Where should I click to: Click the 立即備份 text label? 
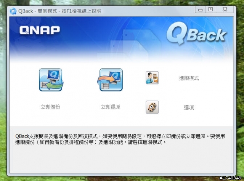pos(50,107)
